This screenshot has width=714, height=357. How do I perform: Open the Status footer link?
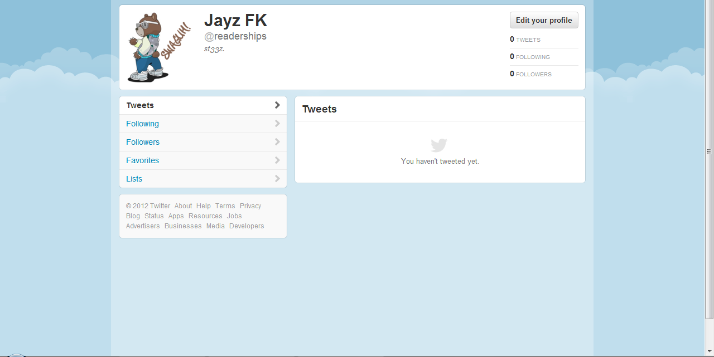pyautogui.click(x=154, y=216)
